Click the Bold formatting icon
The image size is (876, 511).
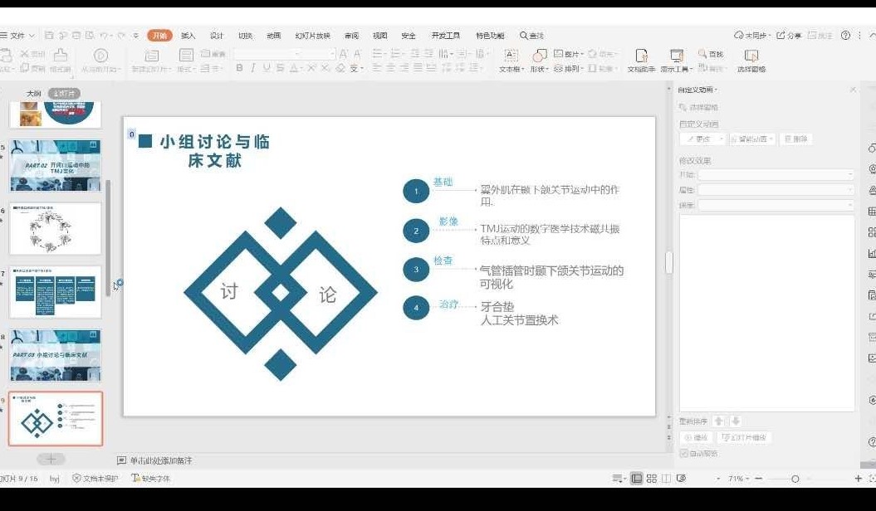(x=240, y=69)
